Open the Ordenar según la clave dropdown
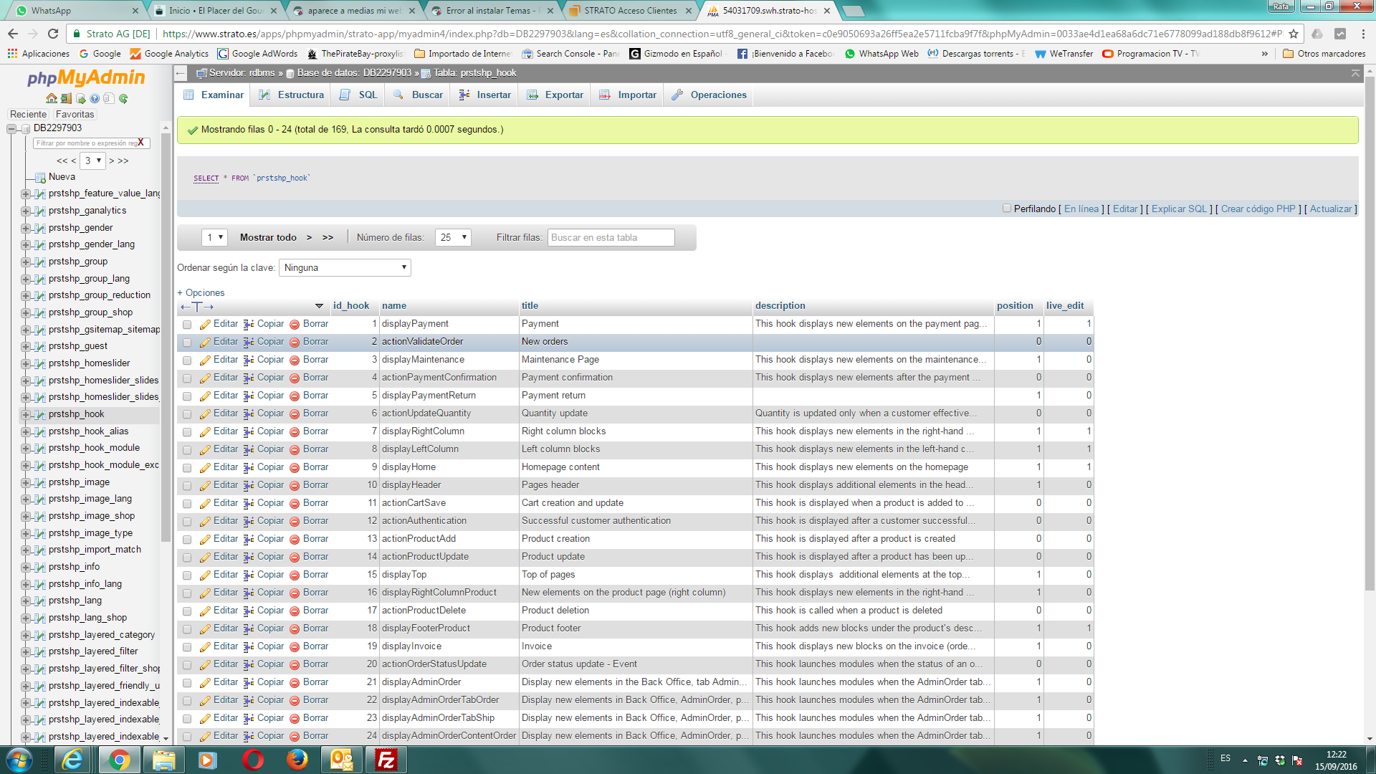 tap(345, 268)
